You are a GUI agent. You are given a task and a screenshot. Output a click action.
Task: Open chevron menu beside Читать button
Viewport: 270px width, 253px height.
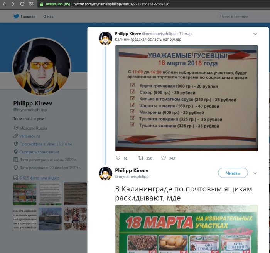(255, 173)
